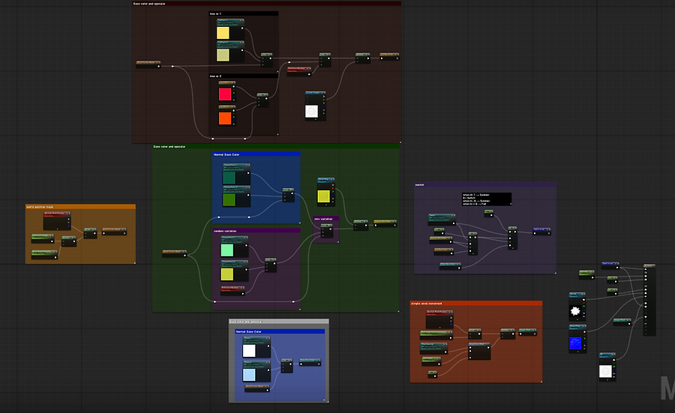Collapse preview chevron under the yellow texture sample
675x413 pixels.
326,205
